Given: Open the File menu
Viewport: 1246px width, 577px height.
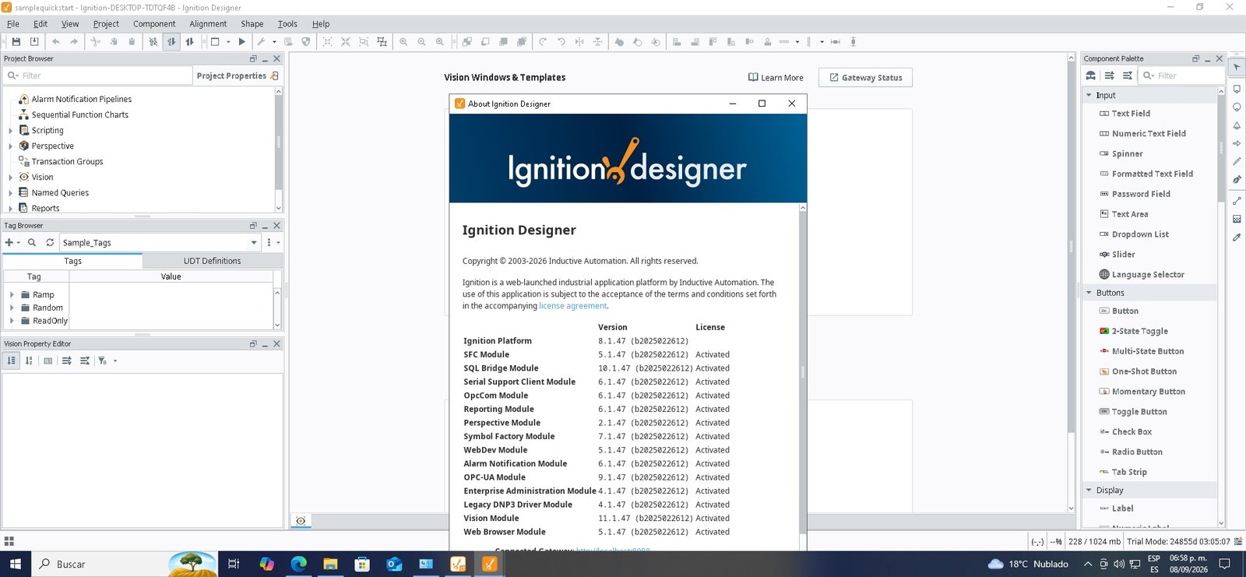Looking at the screenshot, I should (13, 24).
